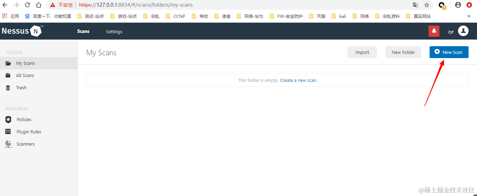Viewport: 477px width, 196px height.
Task: Switch to the Settings tab
Action: [114, 31]
